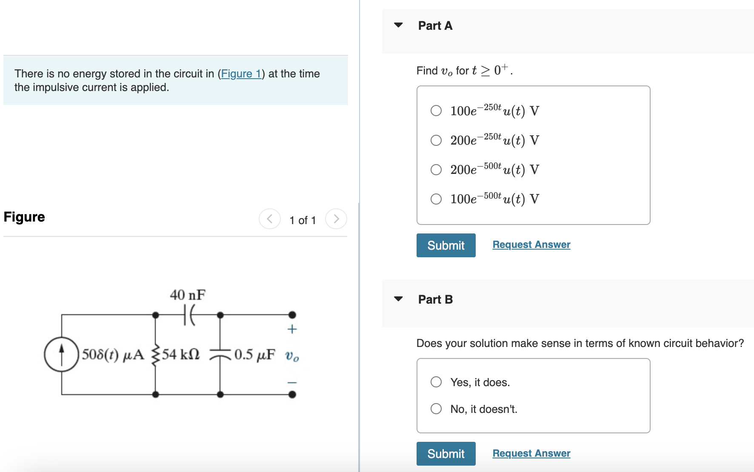Click the previous figure navigation arrow
The height and width of the screenshot is (472, 754).
pos(269,219)
